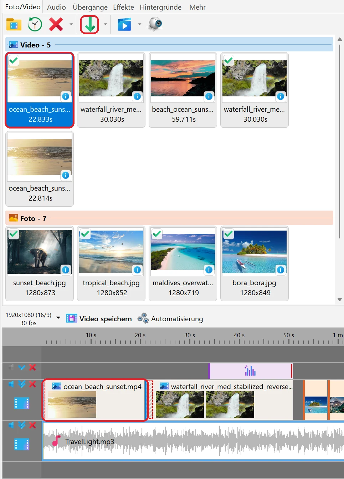Click the 1920x1080 (16/9) 30 fps setting
Viewport: 344px width, 479px height.
coord(29,319)
